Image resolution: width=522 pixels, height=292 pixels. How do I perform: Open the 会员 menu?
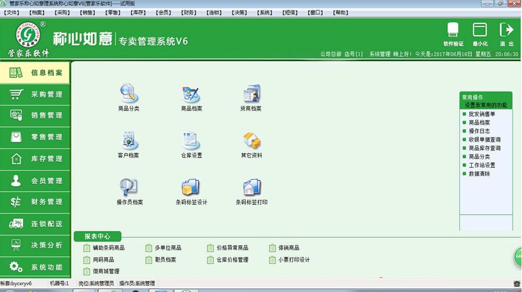(x=163, y=13)
